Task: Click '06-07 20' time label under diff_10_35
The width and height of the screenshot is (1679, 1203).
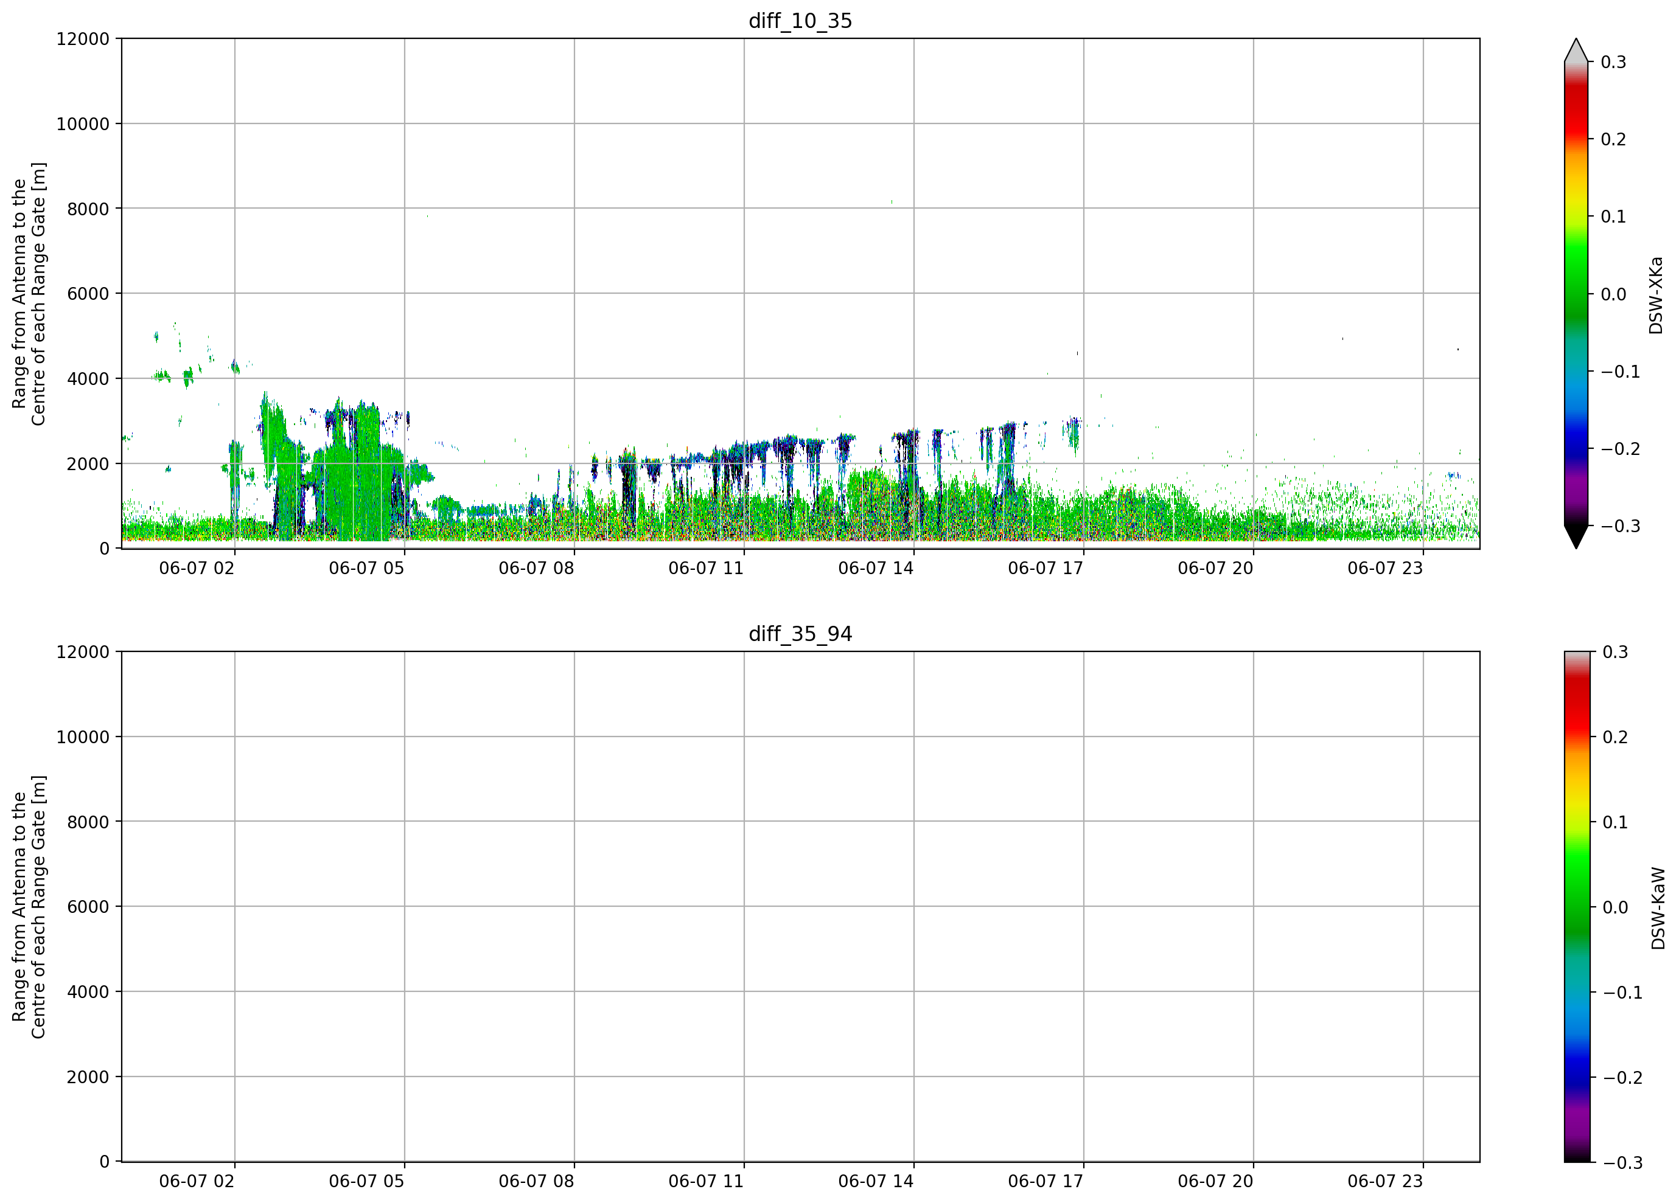Action: pyautogui.click(x=1215, y=568)
